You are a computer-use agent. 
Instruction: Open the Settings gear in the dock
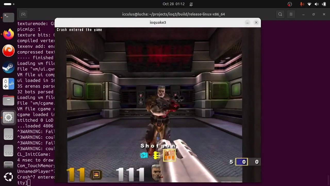(9, 118)
